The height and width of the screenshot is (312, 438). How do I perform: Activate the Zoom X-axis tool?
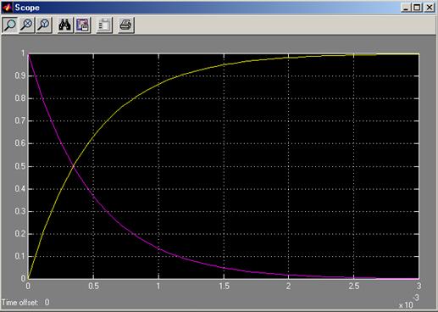(27, 25)
